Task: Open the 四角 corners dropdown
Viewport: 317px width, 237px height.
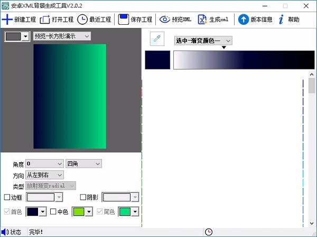Action: pos(83,164)
